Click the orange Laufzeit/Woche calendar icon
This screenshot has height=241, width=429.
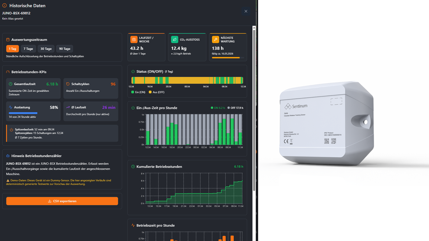point(134,40)
